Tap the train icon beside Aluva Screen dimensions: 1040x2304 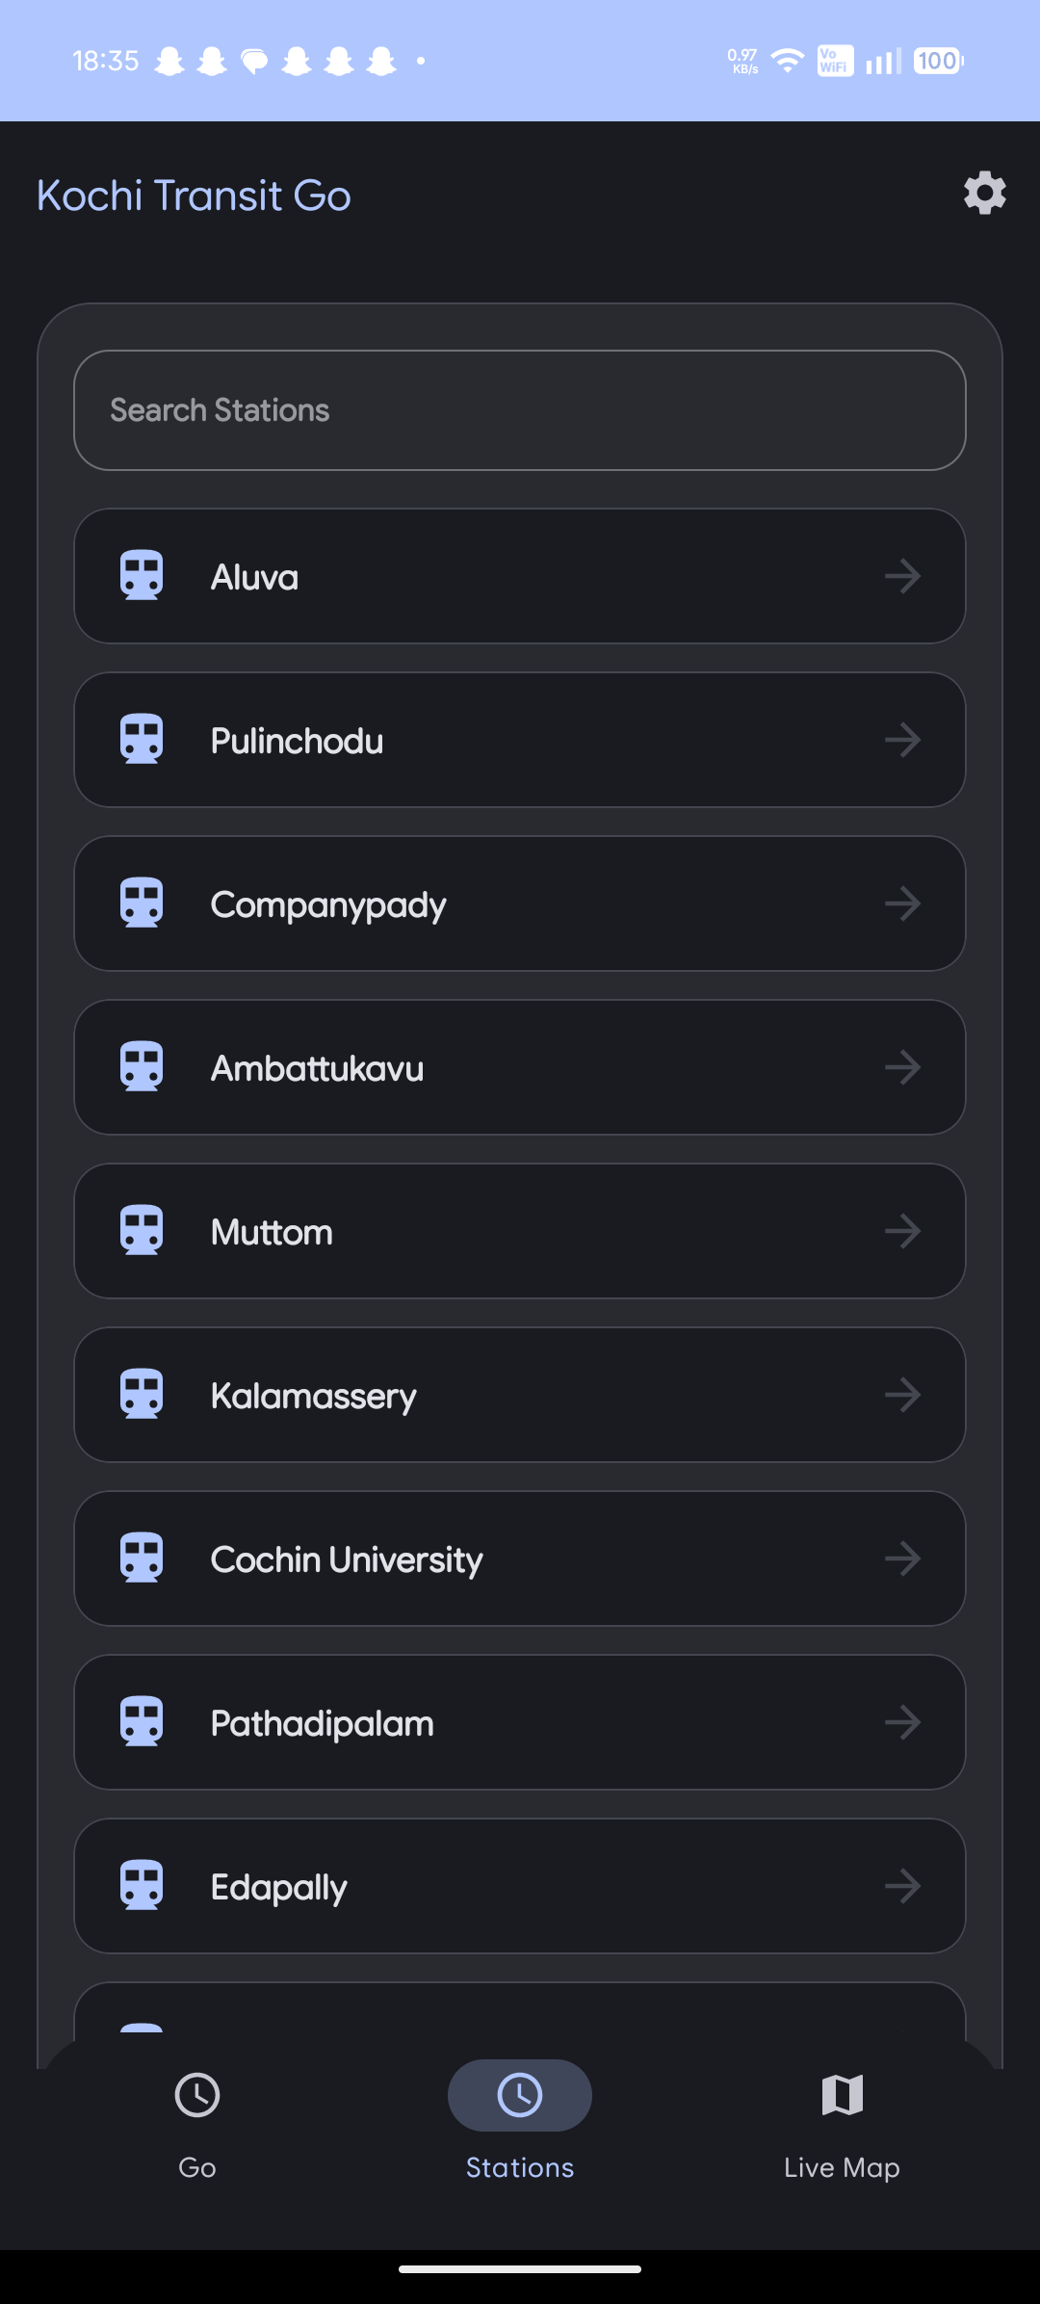point(142,576)
